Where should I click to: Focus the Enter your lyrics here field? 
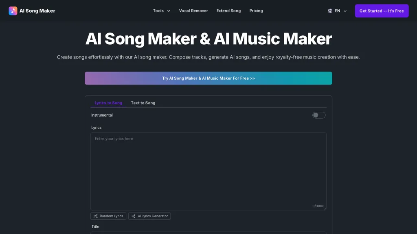coord(208,171)
